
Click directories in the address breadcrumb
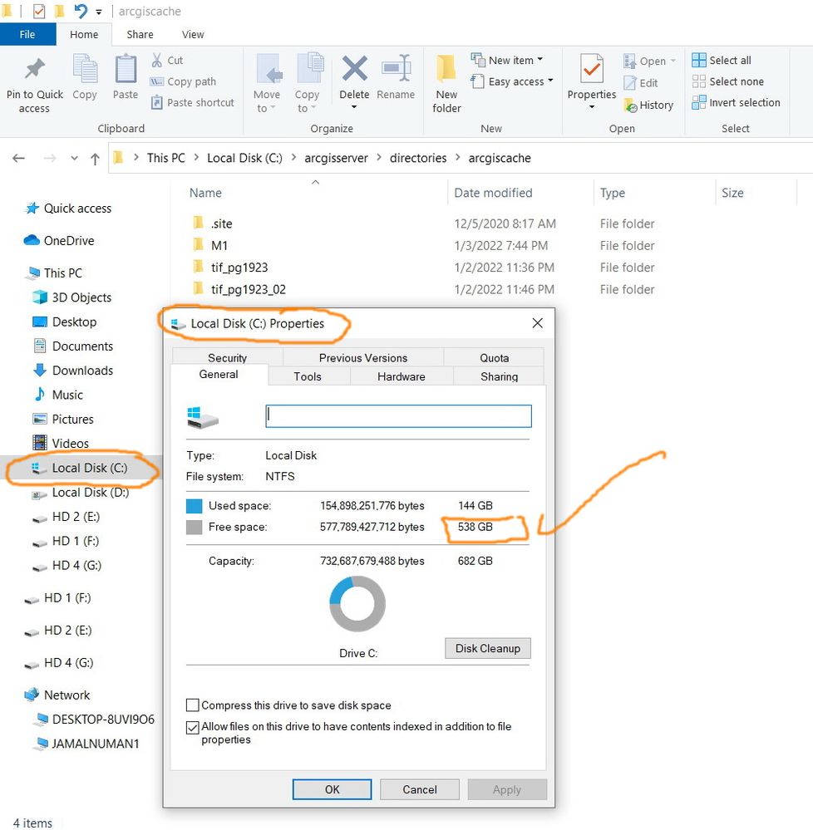[x=418, y=158]
